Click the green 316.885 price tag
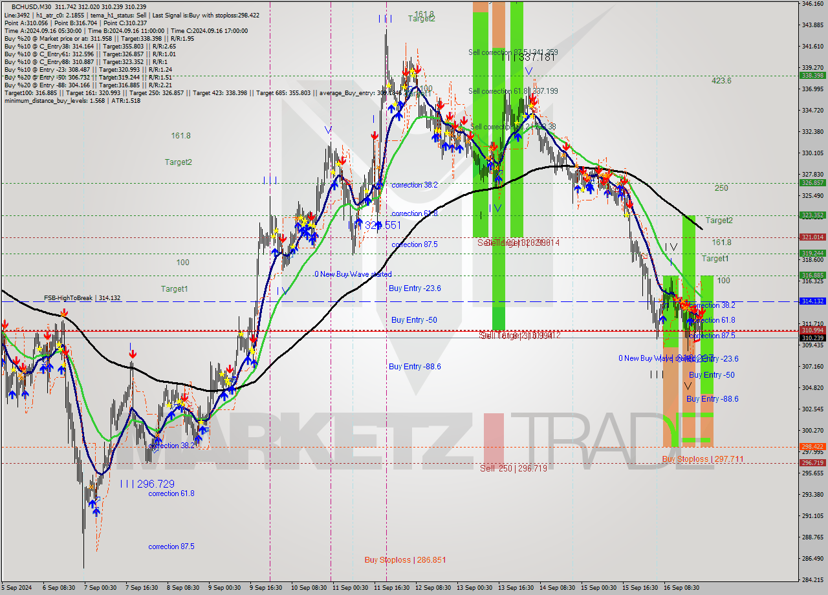 click(812, 276)
